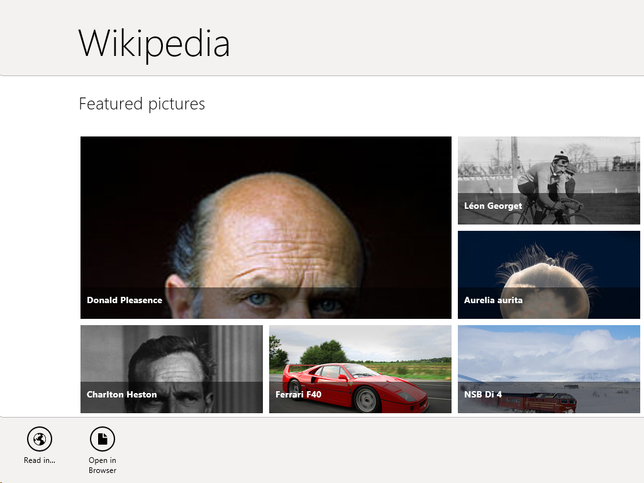Open the Donald Pleasence featured picture
The height and width of the screenshot is (483, 644).
coord(266,228)
